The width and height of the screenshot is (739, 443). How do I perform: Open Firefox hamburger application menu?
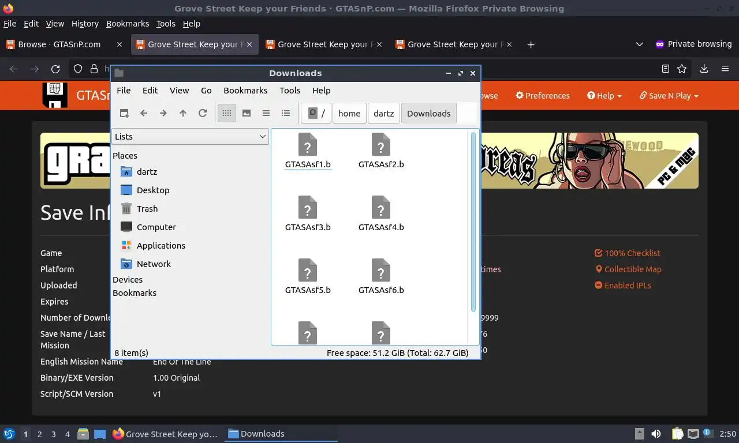pos(725,69)
